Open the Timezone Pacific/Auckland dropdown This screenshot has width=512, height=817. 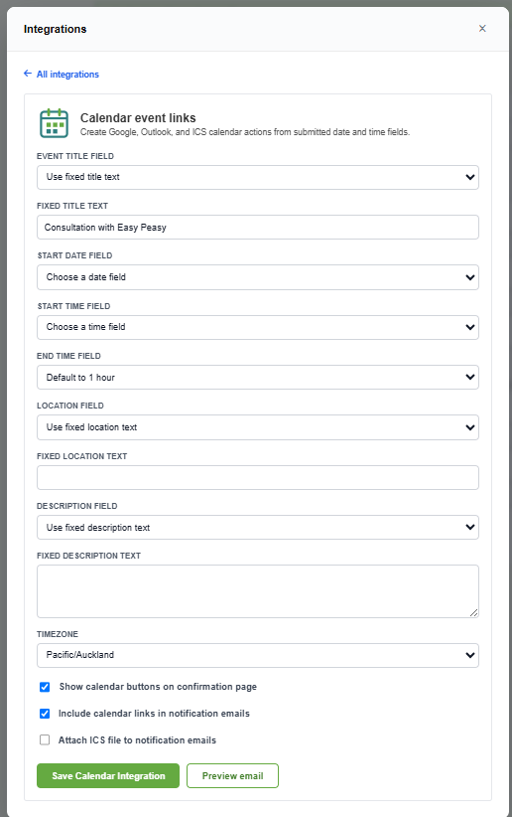pyautogui.click(x=258, y=655)
